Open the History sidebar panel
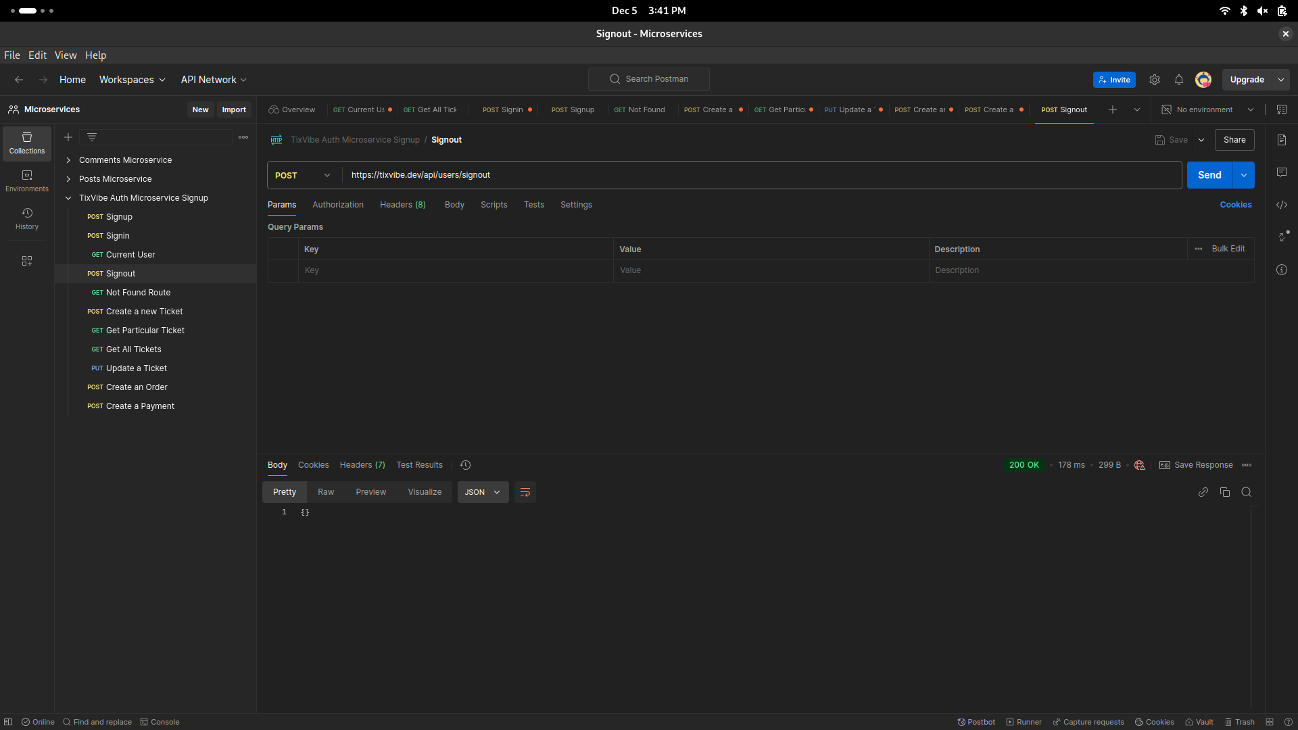The height and width of the screenshot is (730, 1298). [x=27, y=219]
